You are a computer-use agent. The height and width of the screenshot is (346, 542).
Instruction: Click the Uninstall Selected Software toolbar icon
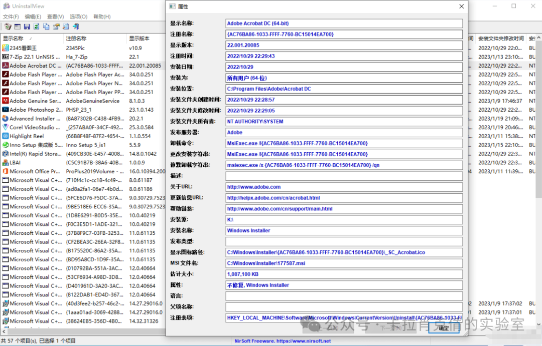click(8, 27)
